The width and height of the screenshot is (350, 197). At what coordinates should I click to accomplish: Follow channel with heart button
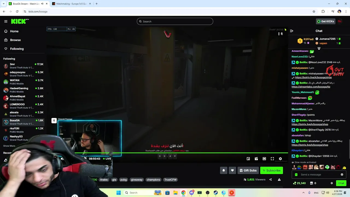coord(232,170)
